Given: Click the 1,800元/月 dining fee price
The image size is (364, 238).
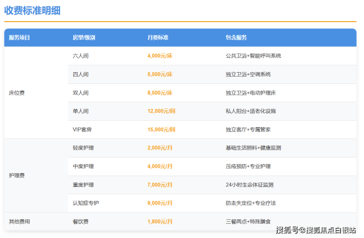Looking at the screenshot, I should pyautogui.click(x=160, y=222).
